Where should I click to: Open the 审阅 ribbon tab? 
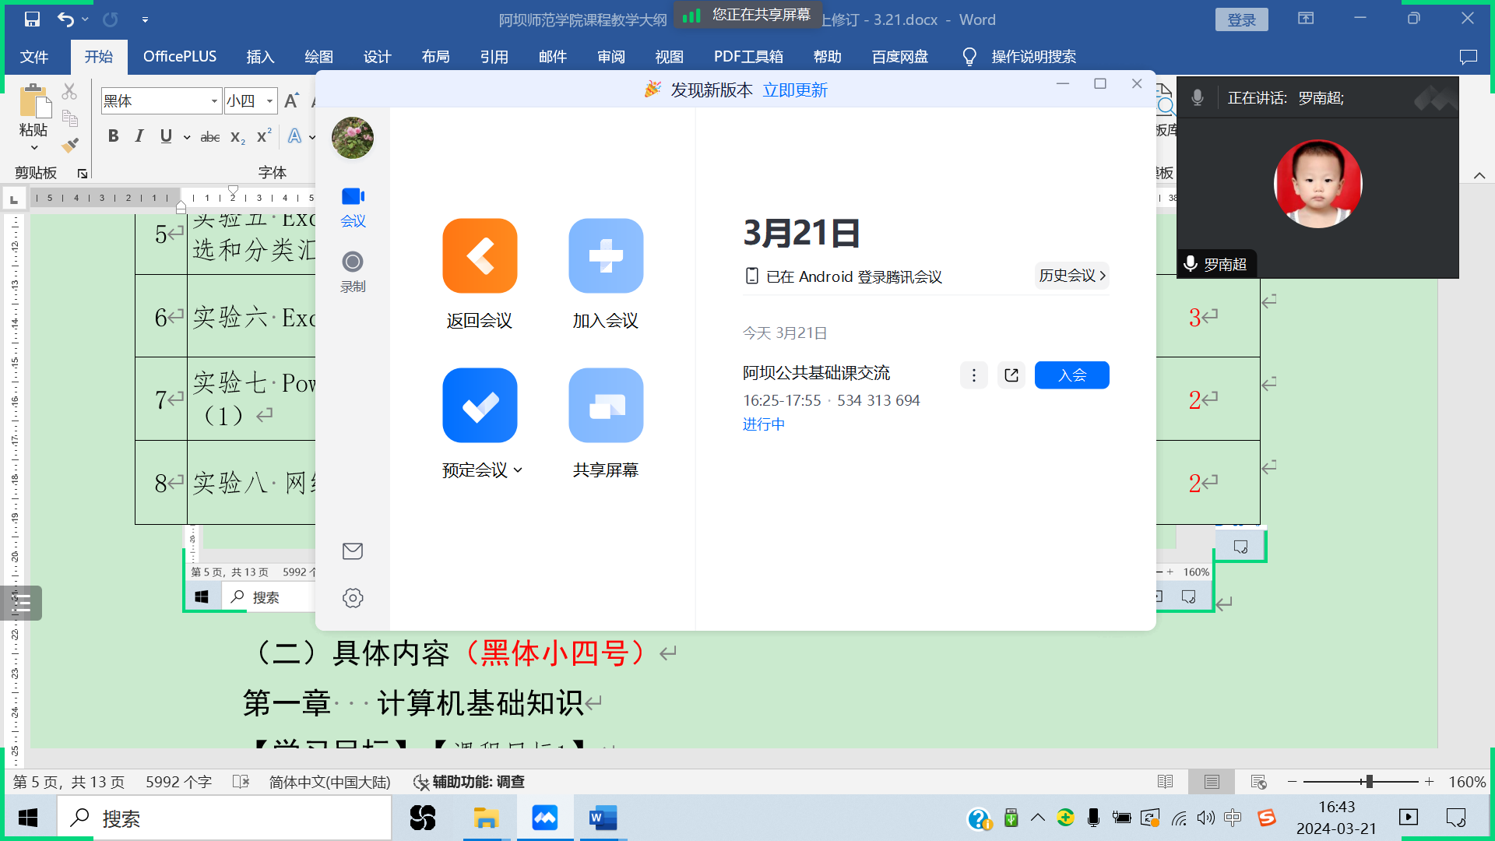(611, 57)
